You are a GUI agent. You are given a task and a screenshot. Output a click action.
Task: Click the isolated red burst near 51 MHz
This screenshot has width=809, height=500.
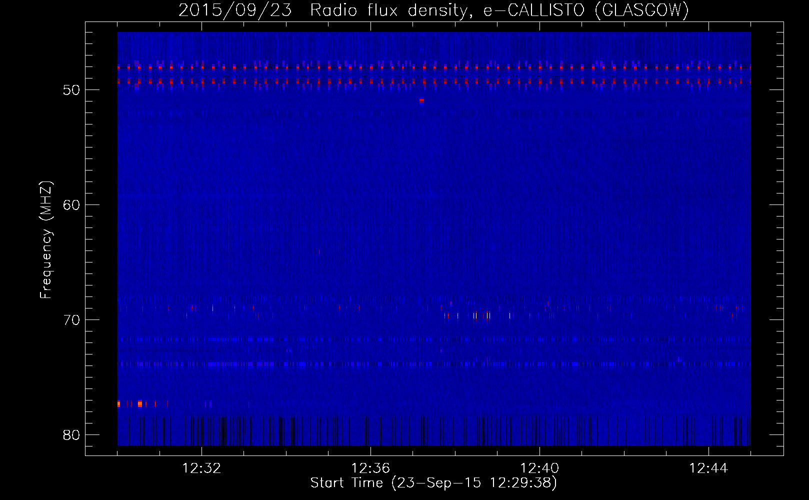click(x=421, y=100)
